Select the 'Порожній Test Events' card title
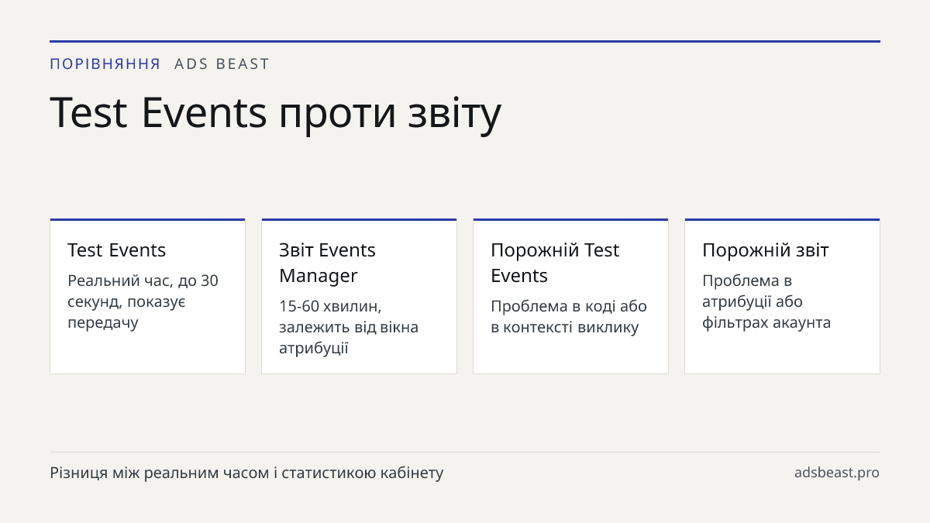 (555, 263)
